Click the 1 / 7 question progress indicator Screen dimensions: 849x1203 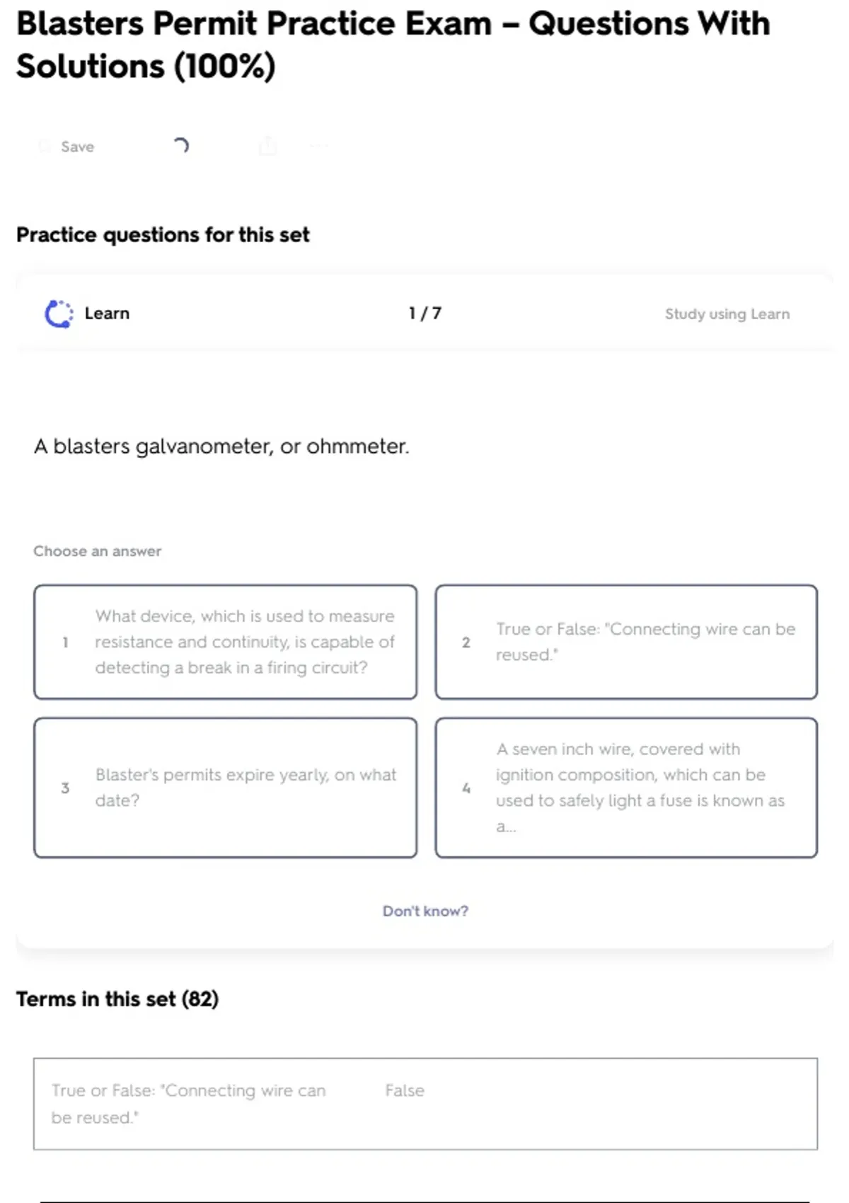pyautogui.click(x=424, y=313)
